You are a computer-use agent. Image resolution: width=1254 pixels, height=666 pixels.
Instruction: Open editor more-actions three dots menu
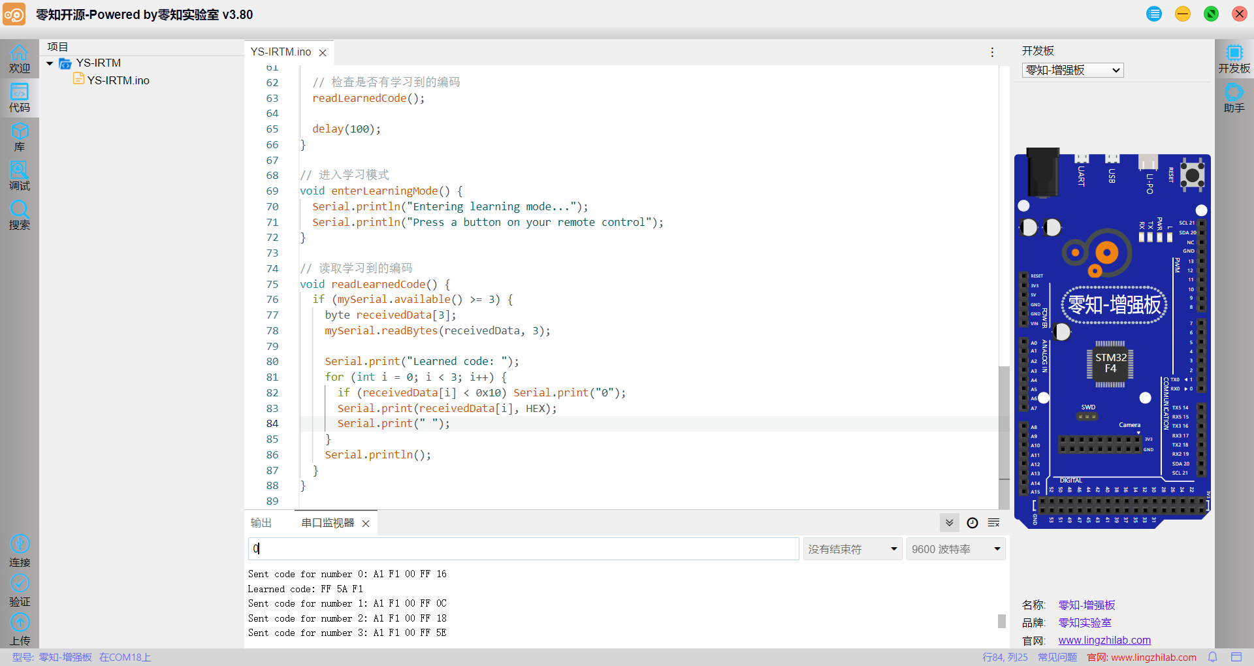[x=992, y=52]
